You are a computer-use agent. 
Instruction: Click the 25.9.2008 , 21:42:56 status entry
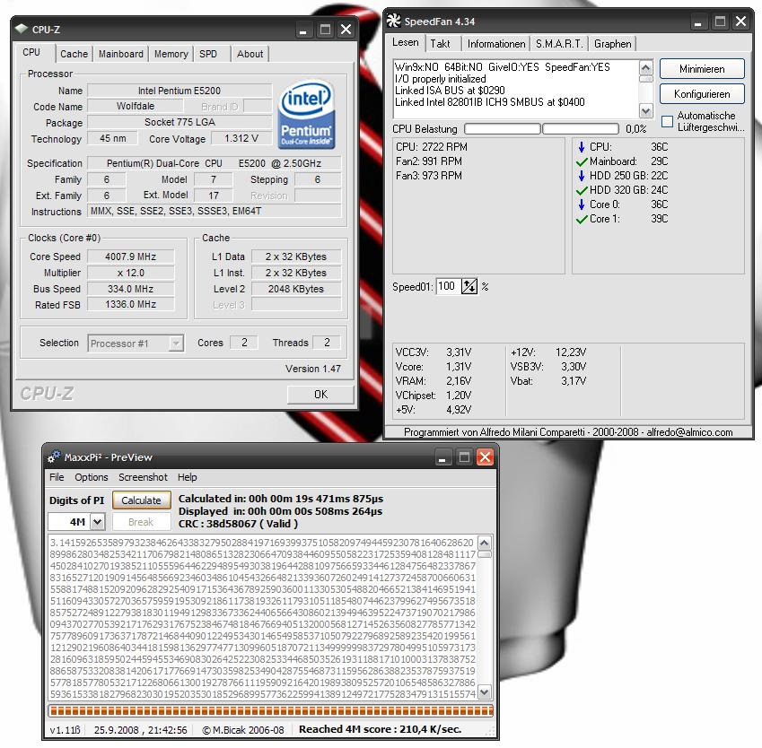click(x=140, y=729)
